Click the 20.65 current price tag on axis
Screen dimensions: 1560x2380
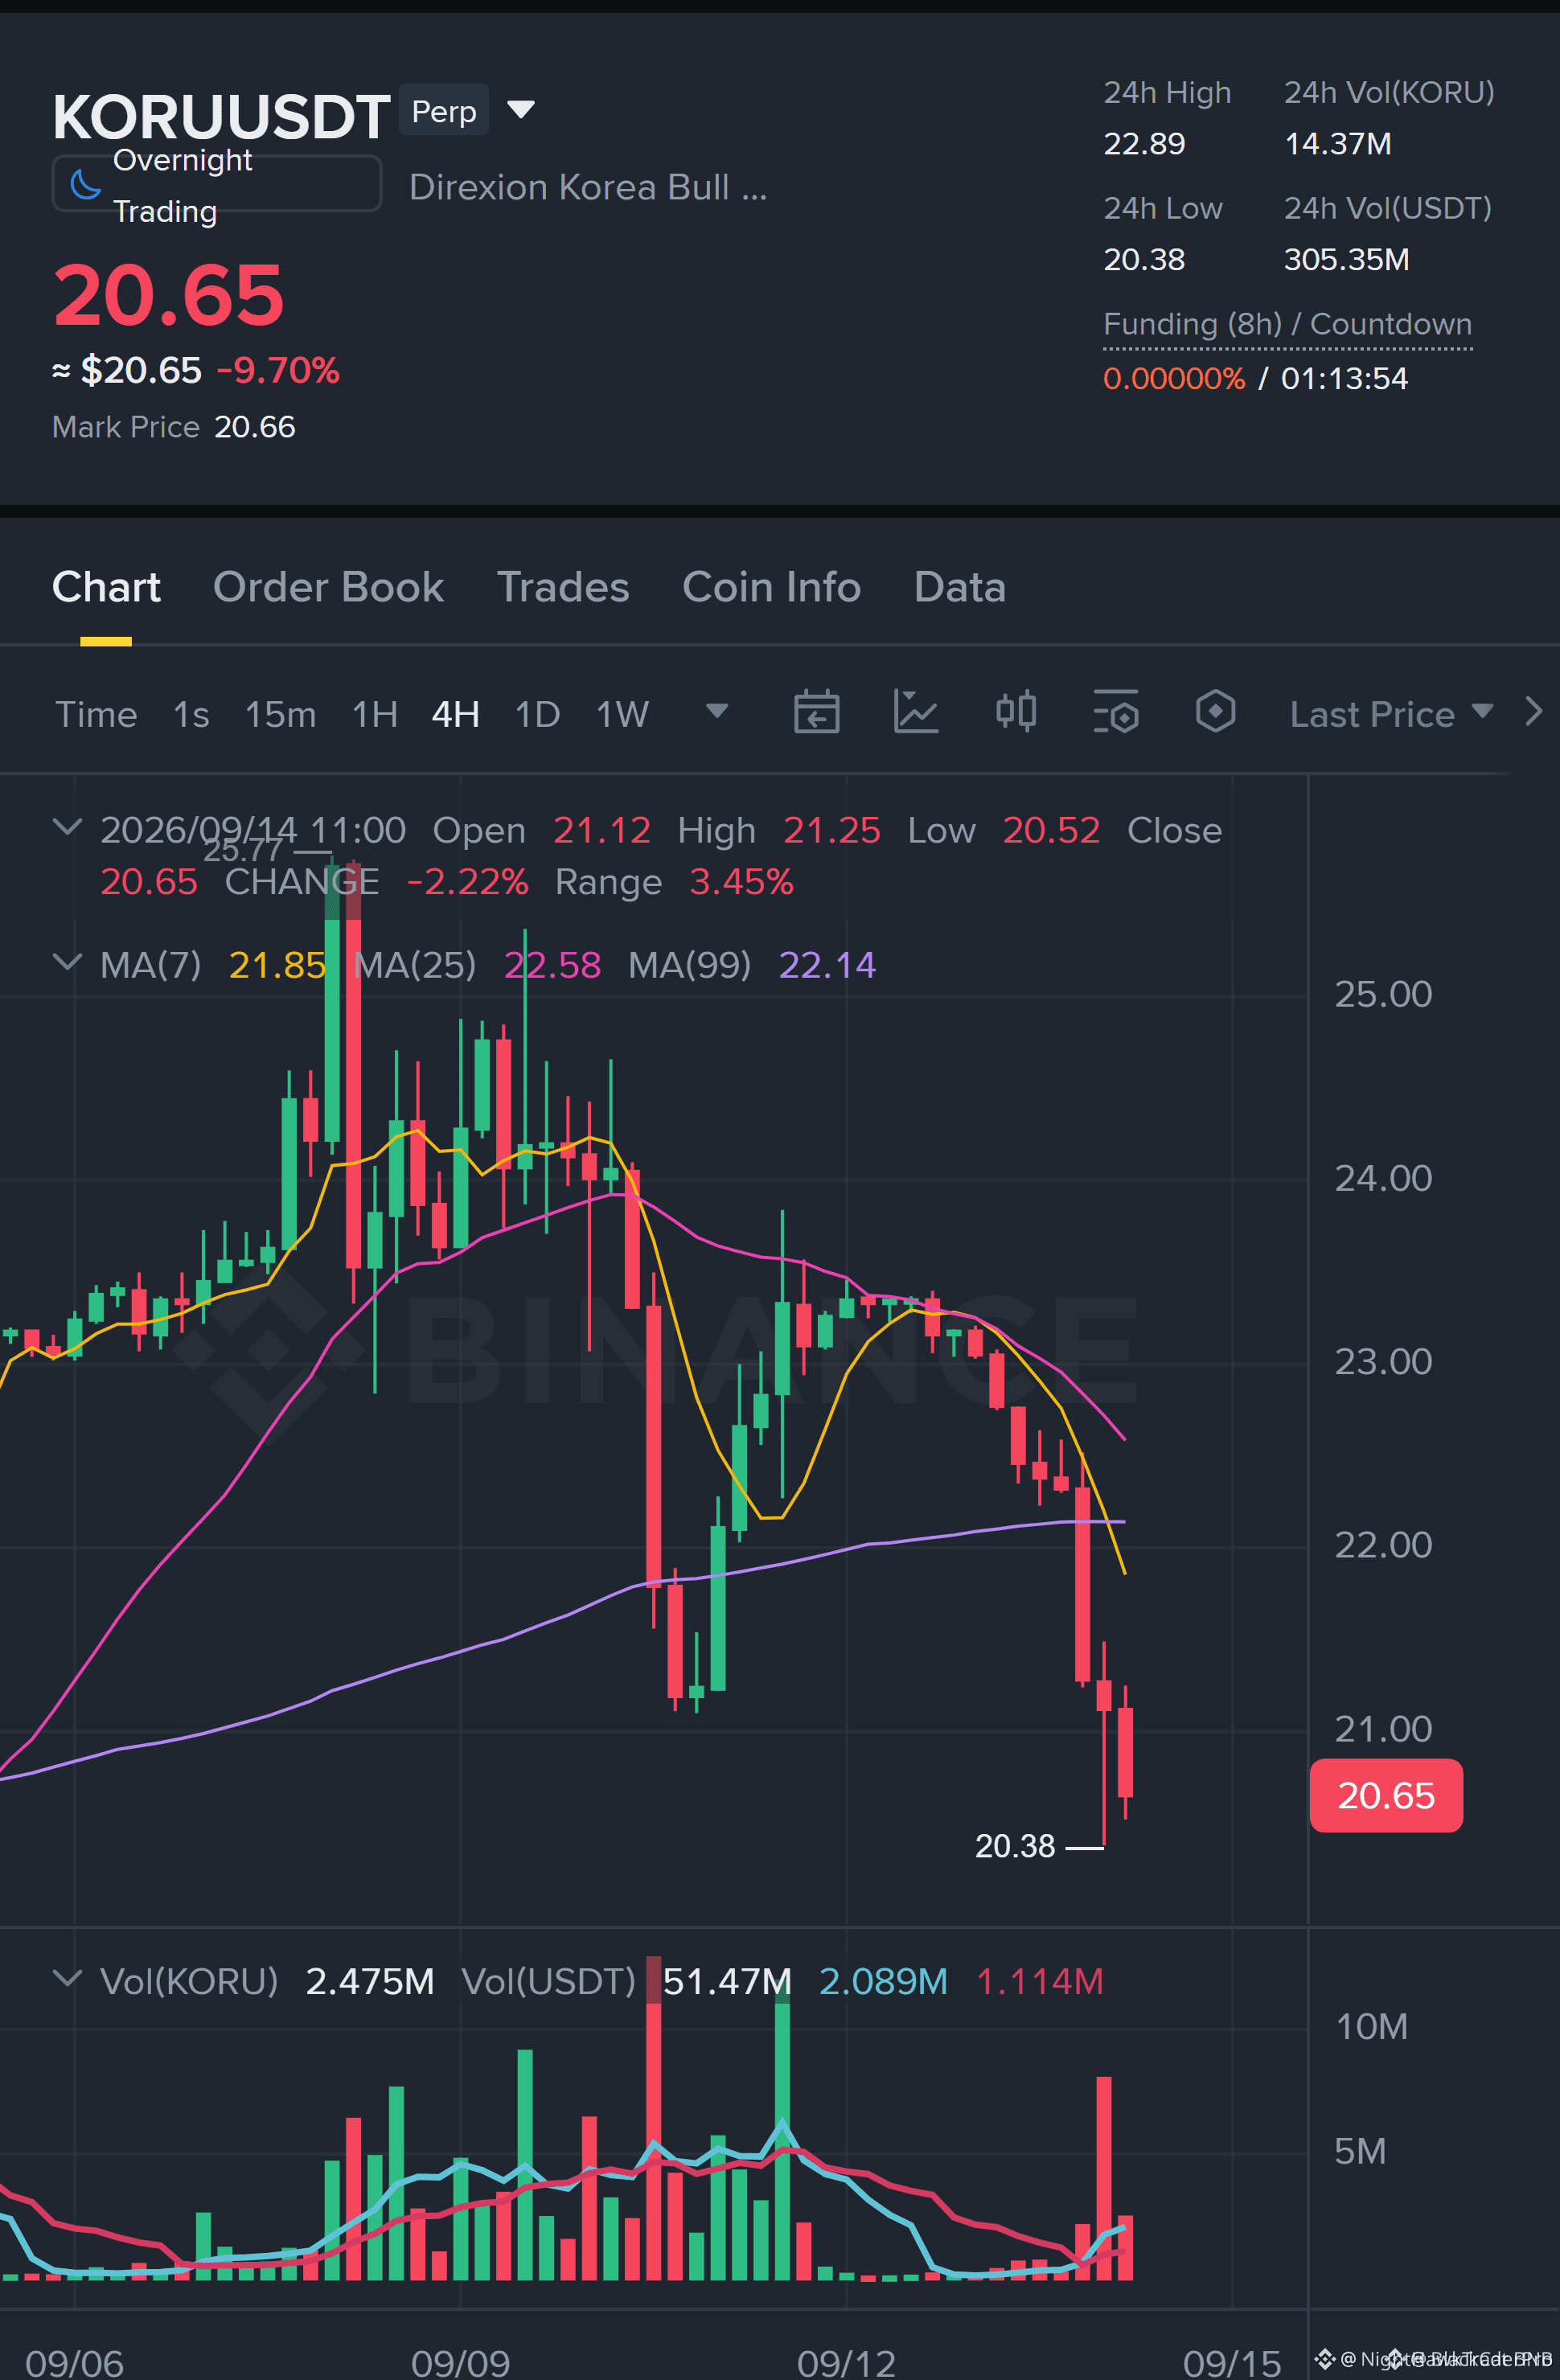pos(1386,1796)
